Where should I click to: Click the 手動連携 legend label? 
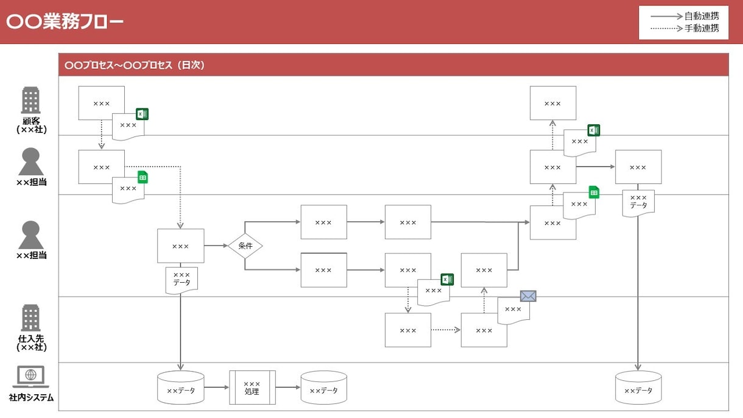[702, 29]
